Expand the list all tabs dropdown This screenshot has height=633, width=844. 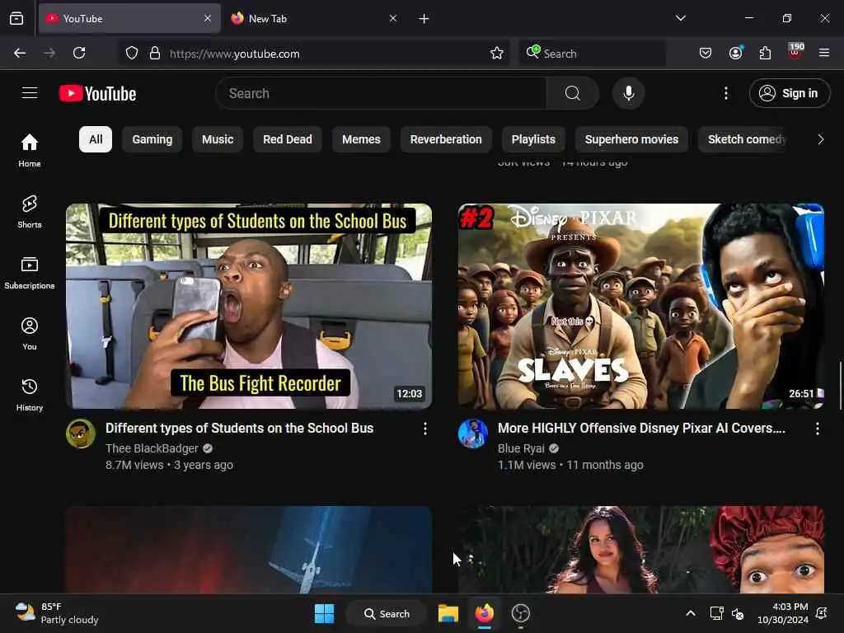click(680, 18)
